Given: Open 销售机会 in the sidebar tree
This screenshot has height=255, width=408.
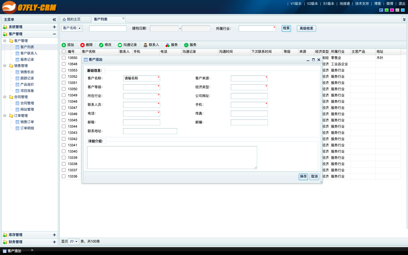Looking at the screenshot, I should pos(27,72).
